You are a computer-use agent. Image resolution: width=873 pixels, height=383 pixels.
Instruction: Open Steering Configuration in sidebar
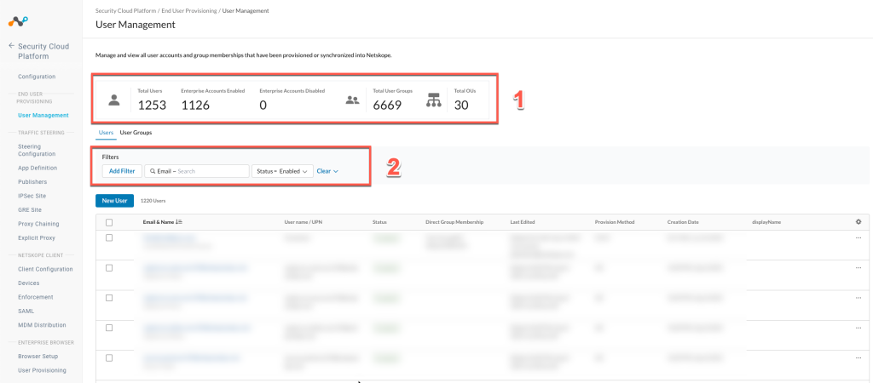tap(37, 150)
